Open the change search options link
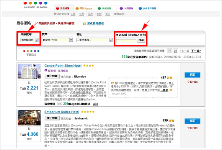 [x=95, y=23]
